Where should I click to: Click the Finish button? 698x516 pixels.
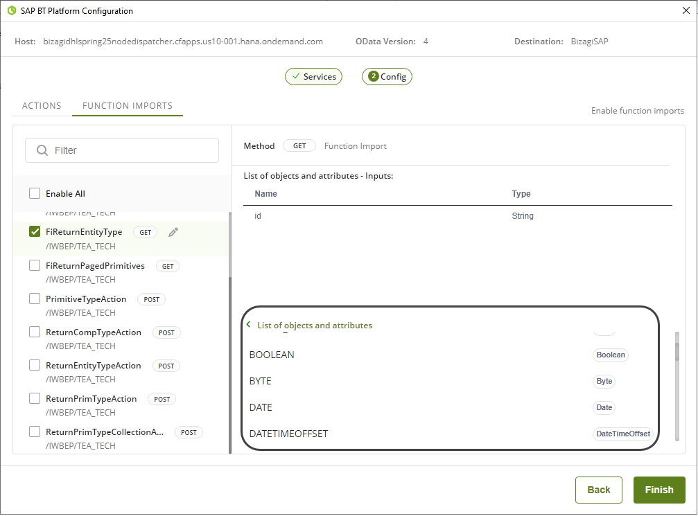(x=658, y=490)
